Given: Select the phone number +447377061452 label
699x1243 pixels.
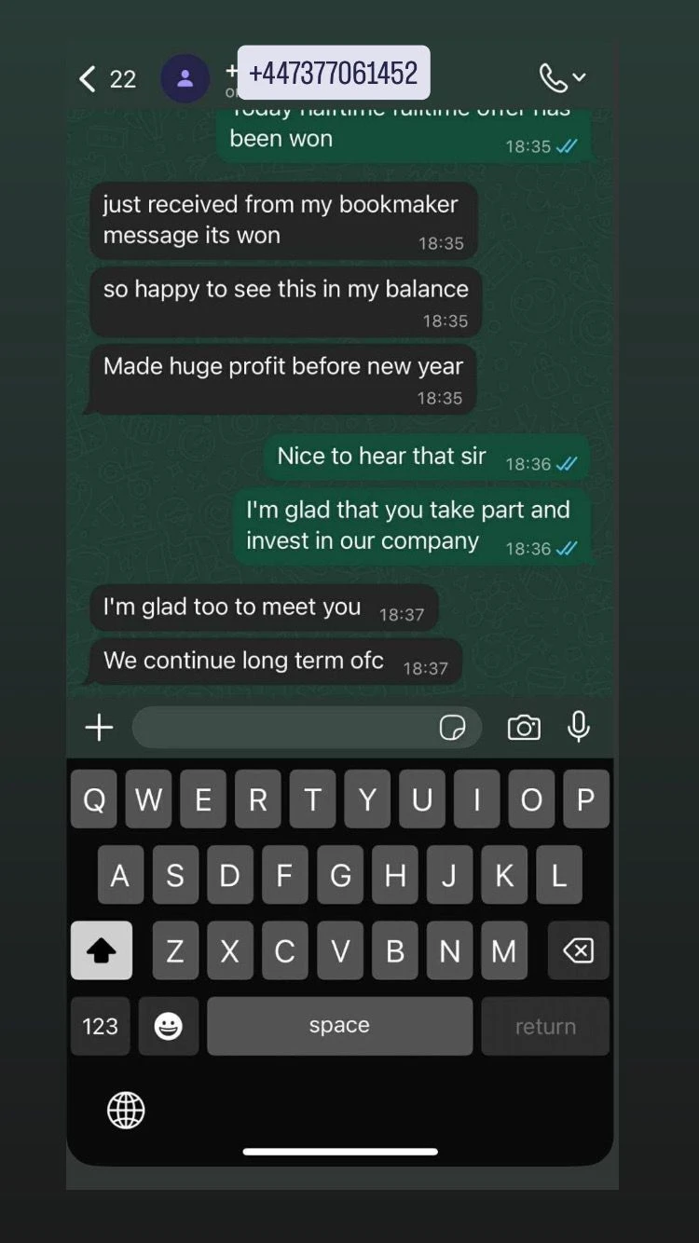Looking at the screenshot, I should pos(334,73).
